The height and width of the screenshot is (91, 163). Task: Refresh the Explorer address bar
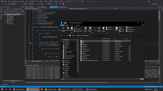point(112,36)
